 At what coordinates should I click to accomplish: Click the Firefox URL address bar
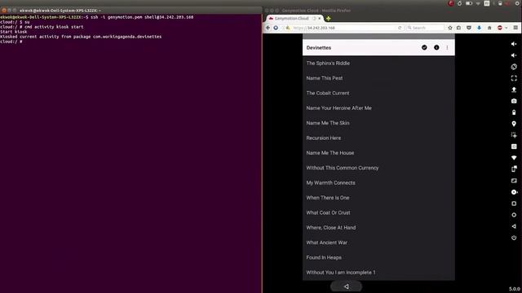pyautogui.click(x=343, y=28)
